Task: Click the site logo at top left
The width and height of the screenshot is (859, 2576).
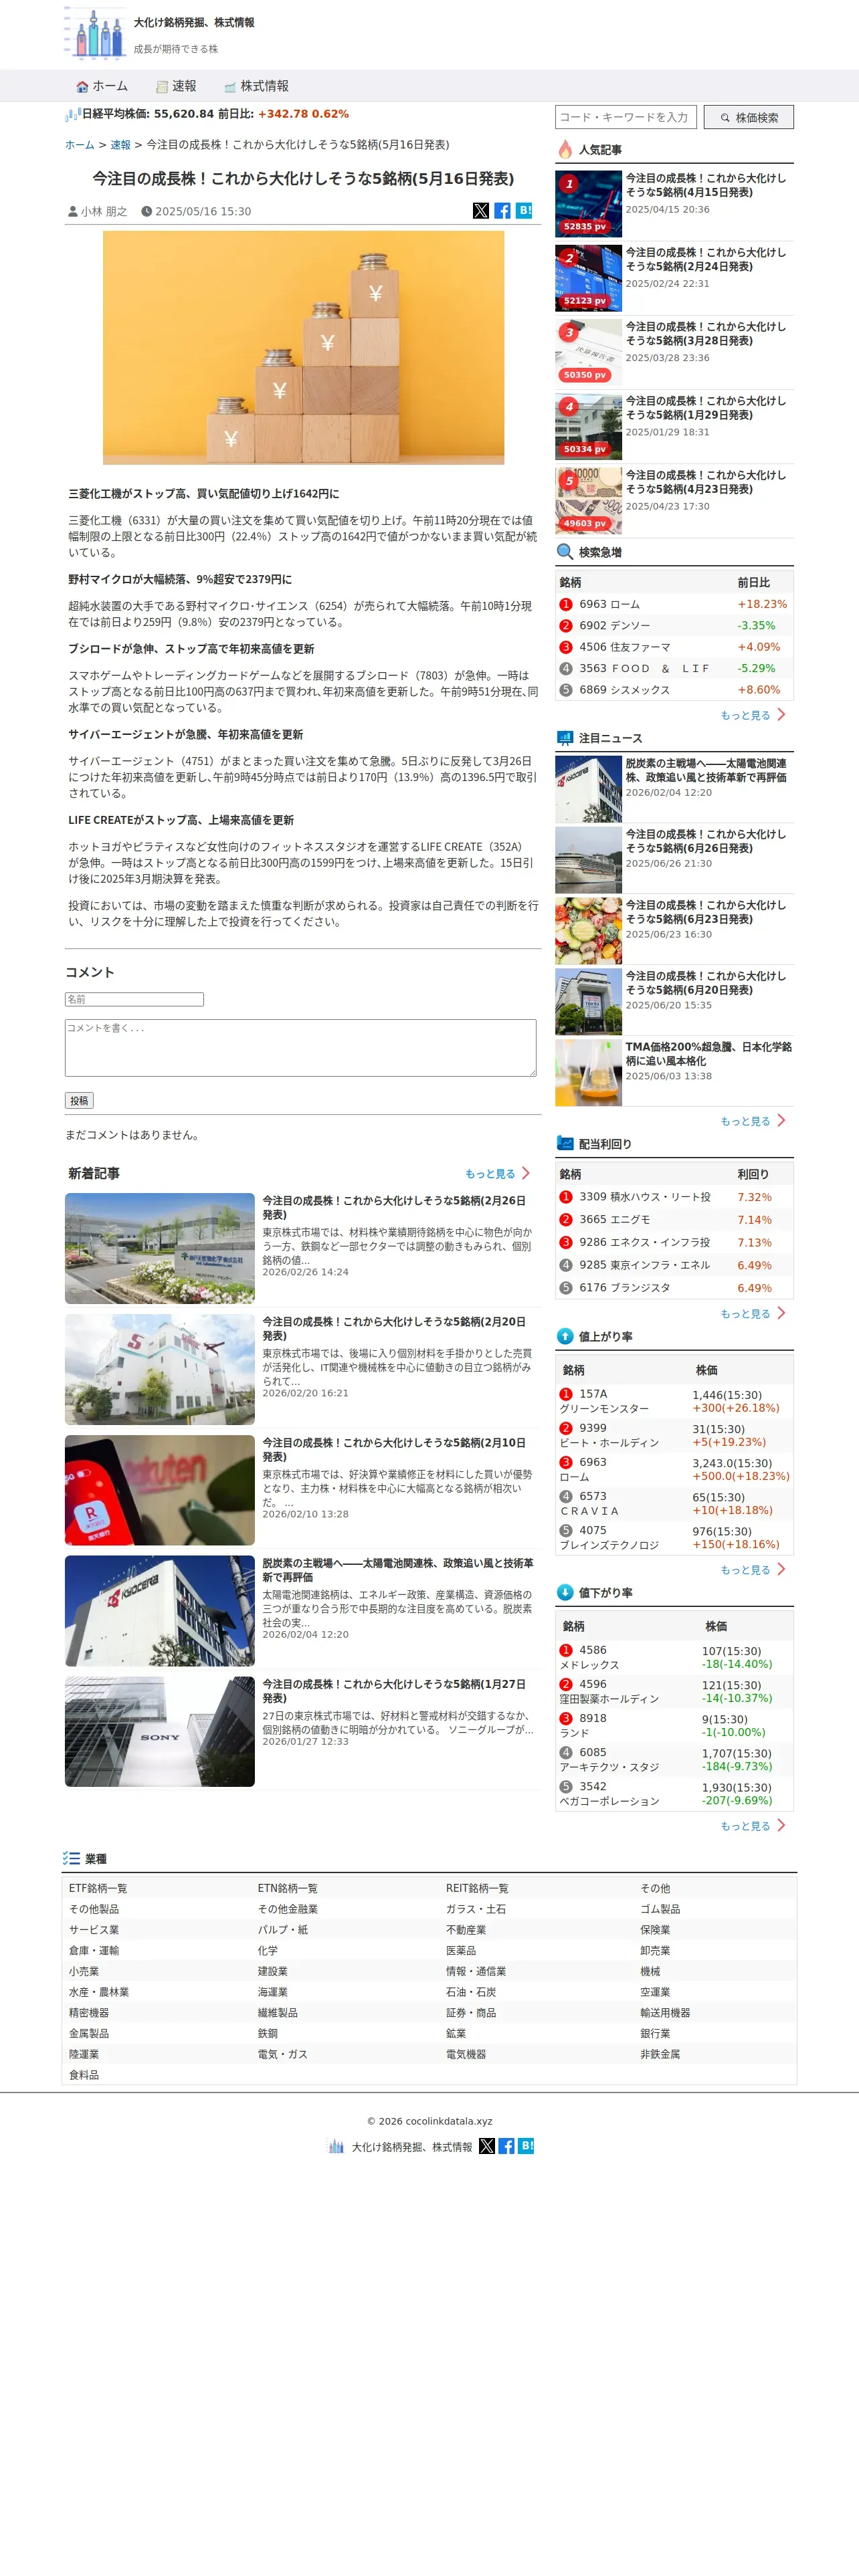Action: click(x=96, y=33)
